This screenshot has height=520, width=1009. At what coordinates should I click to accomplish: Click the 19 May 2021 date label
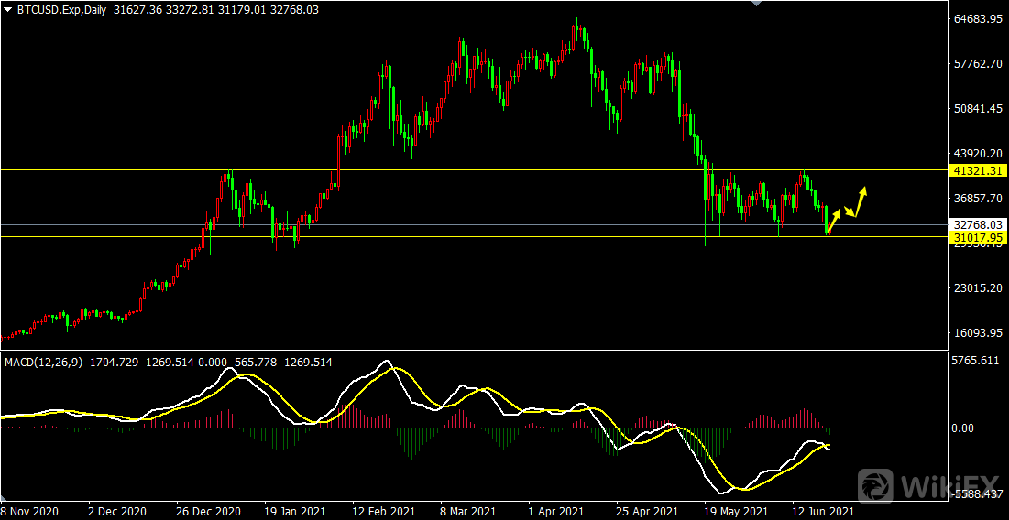click(x=734, y=511)
